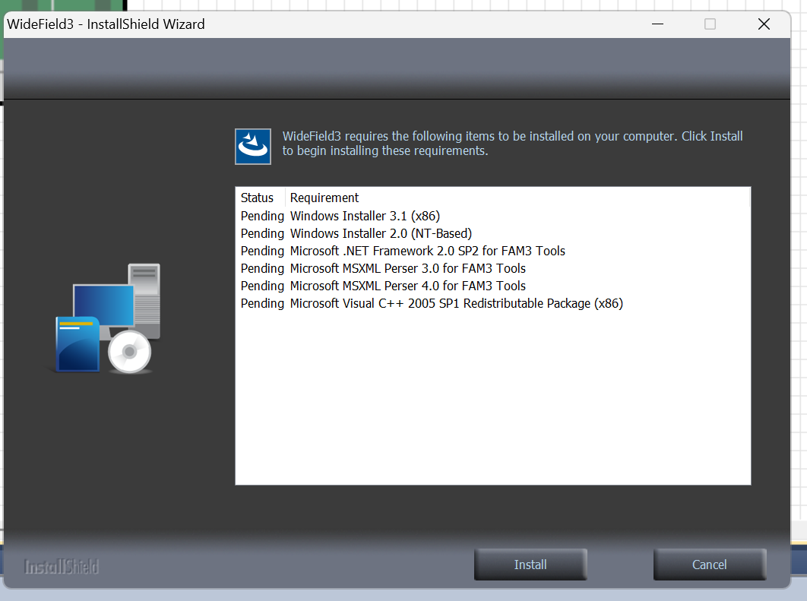Click the Install button
This screenshot has width=807, height=601.
click(x=530, y=565)
